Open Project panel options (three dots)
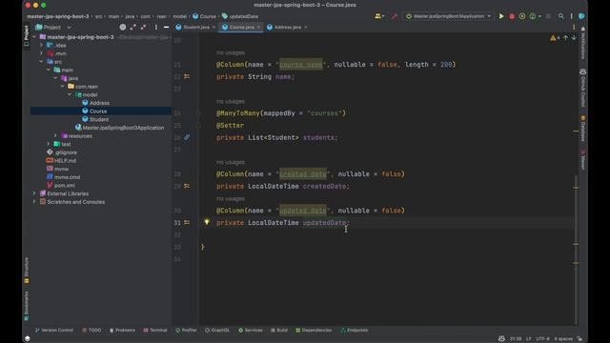610x343 pixels. (156, 28)
